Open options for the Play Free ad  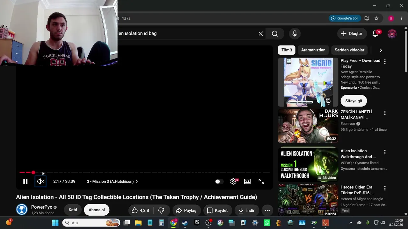[385, 61]
